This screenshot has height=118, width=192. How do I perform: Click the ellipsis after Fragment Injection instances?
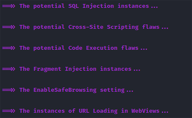[137, 70]
